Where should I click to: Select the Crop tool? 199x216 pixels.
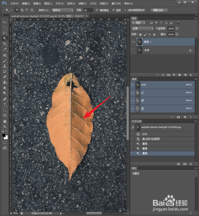5,44
